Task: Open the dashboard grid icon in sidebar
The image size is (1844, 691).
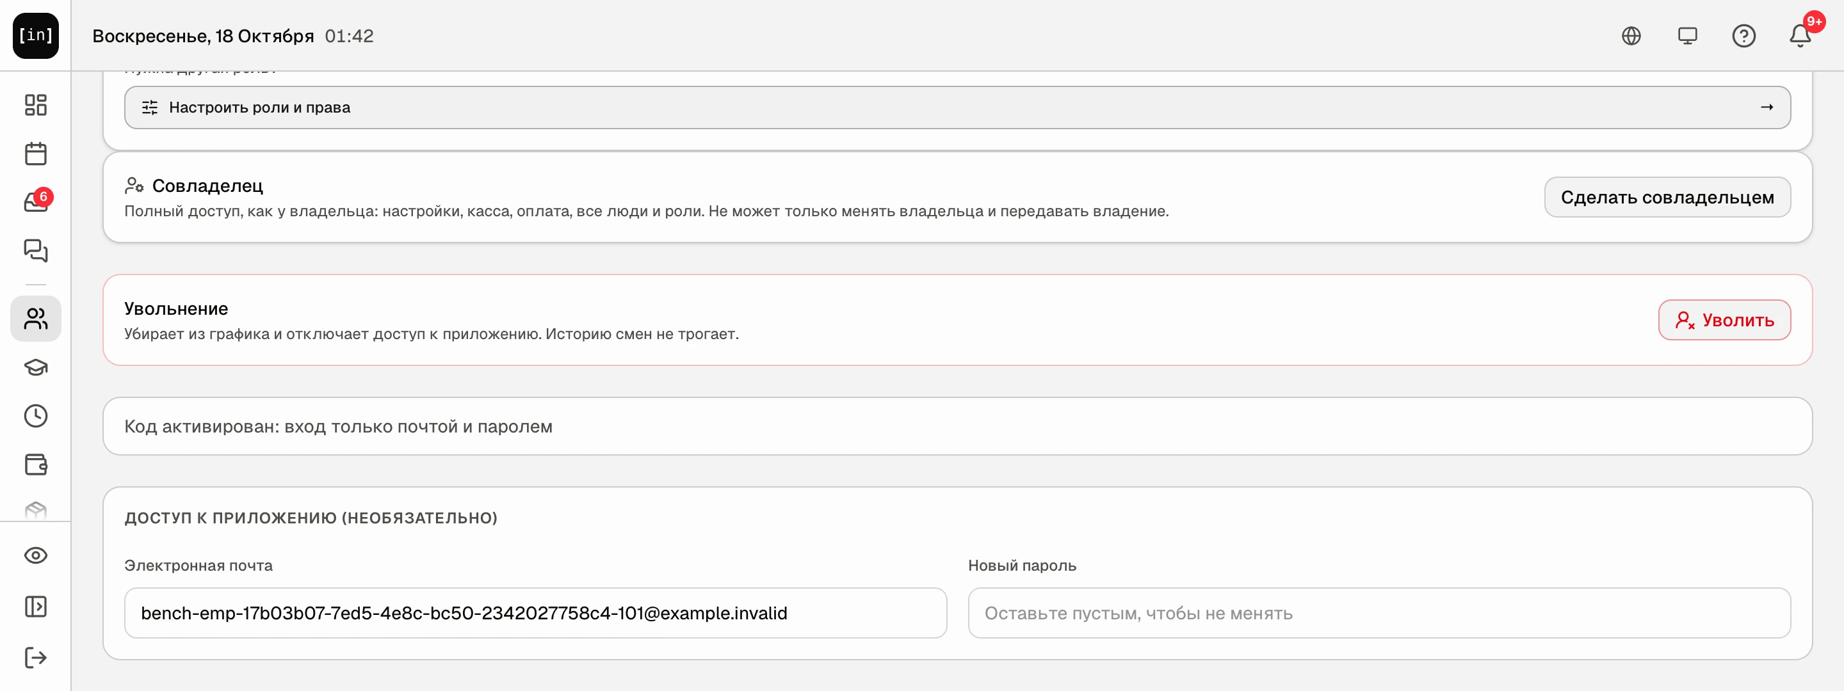Action: [36, 105]
